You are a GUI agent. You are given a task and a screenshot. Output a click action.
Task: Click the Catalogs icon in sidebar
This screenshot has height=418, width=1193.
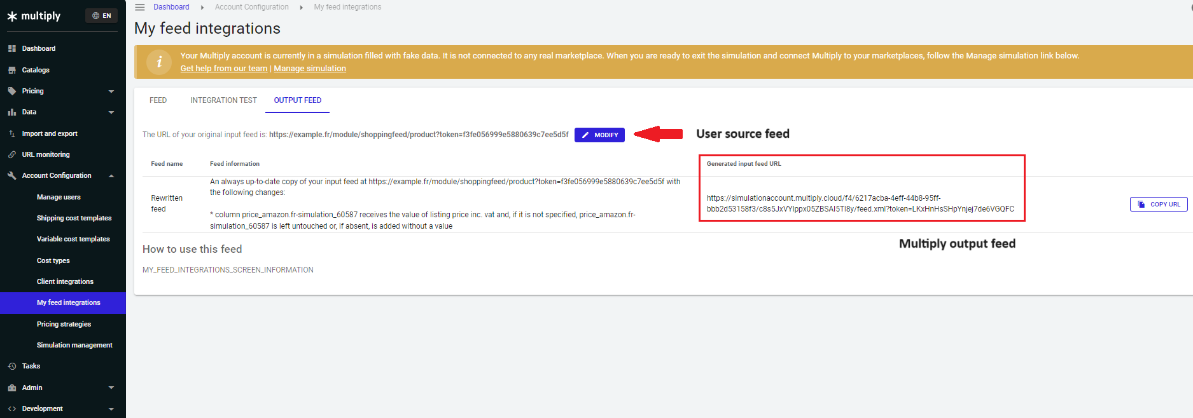pyautogui.click(x=12, y=70)
